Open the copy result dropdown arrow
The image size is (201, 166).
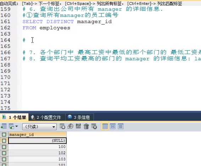tap(17, 127)
